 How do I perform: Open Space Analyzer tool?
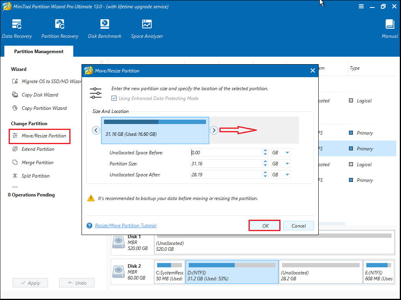click(x=147, y=29)
